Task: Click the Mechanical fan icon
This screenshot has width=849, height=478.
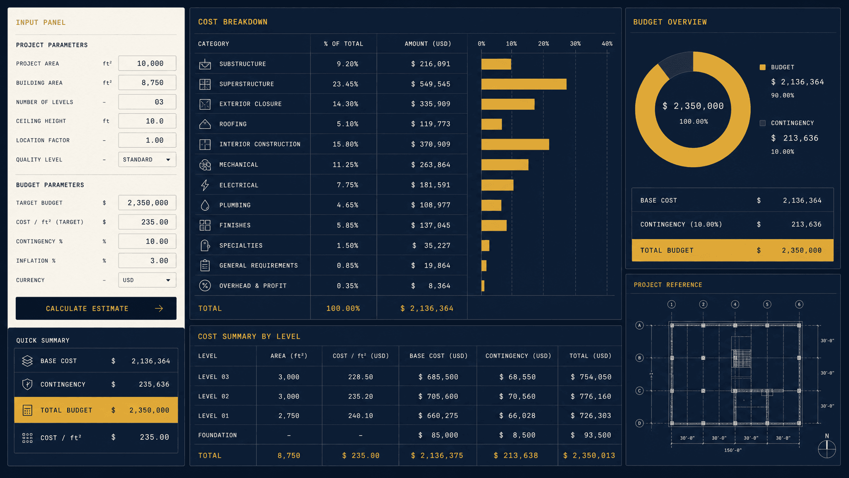Action: pyautogui.click(x=205, y=165)
